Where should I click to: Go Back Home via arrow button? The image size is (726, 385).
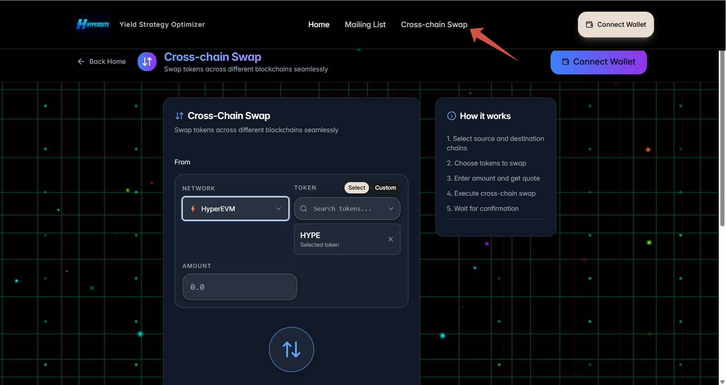click(101, 62)
